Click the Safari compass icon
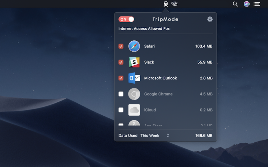 click(134, 46)
